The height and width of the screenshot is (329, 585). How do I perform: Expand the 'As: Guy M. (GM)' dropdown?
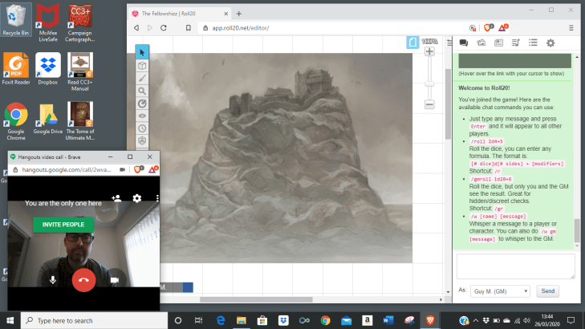pos(500,291)
